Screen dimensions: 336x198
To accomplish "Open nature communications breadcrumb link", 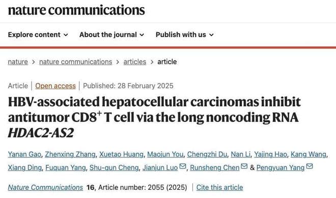I will tap(76, 62).
